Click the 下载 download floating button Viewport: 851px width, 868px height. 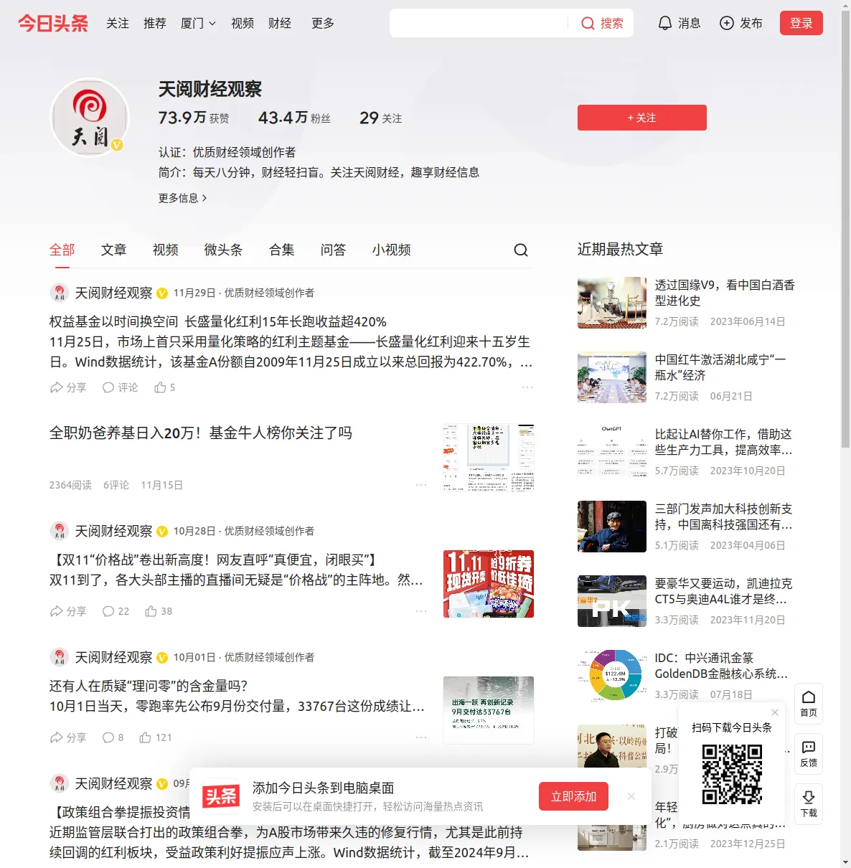pos(809,804)
